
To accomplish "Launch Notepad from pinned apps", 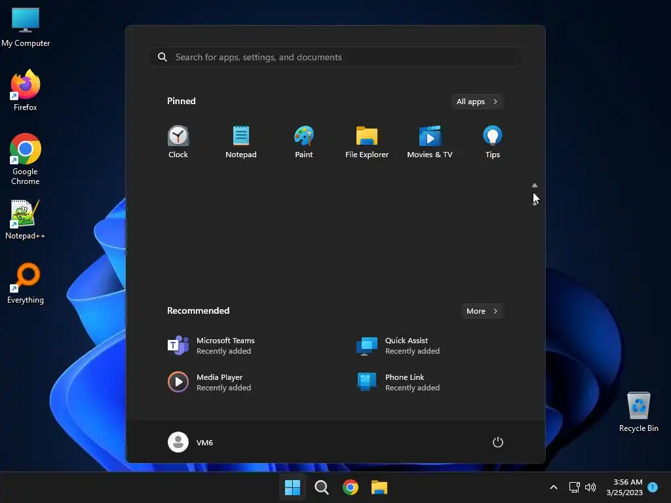I will click(241, 142).
